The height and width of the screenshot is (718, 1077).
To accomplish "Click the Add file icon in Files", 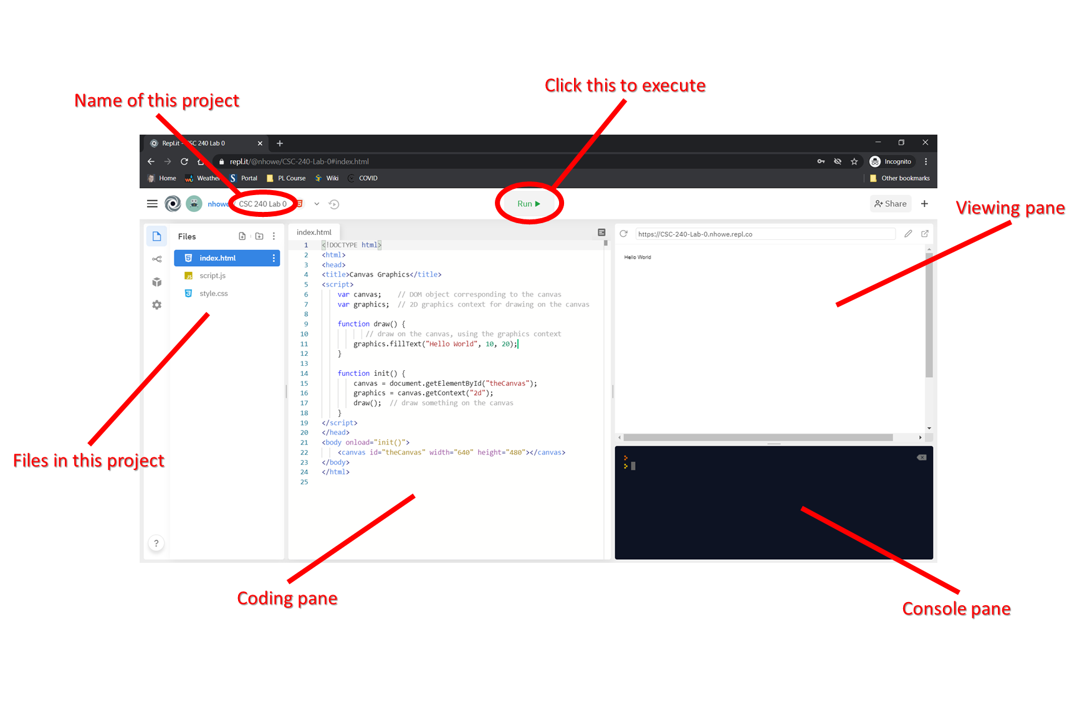I will [242, 236].
